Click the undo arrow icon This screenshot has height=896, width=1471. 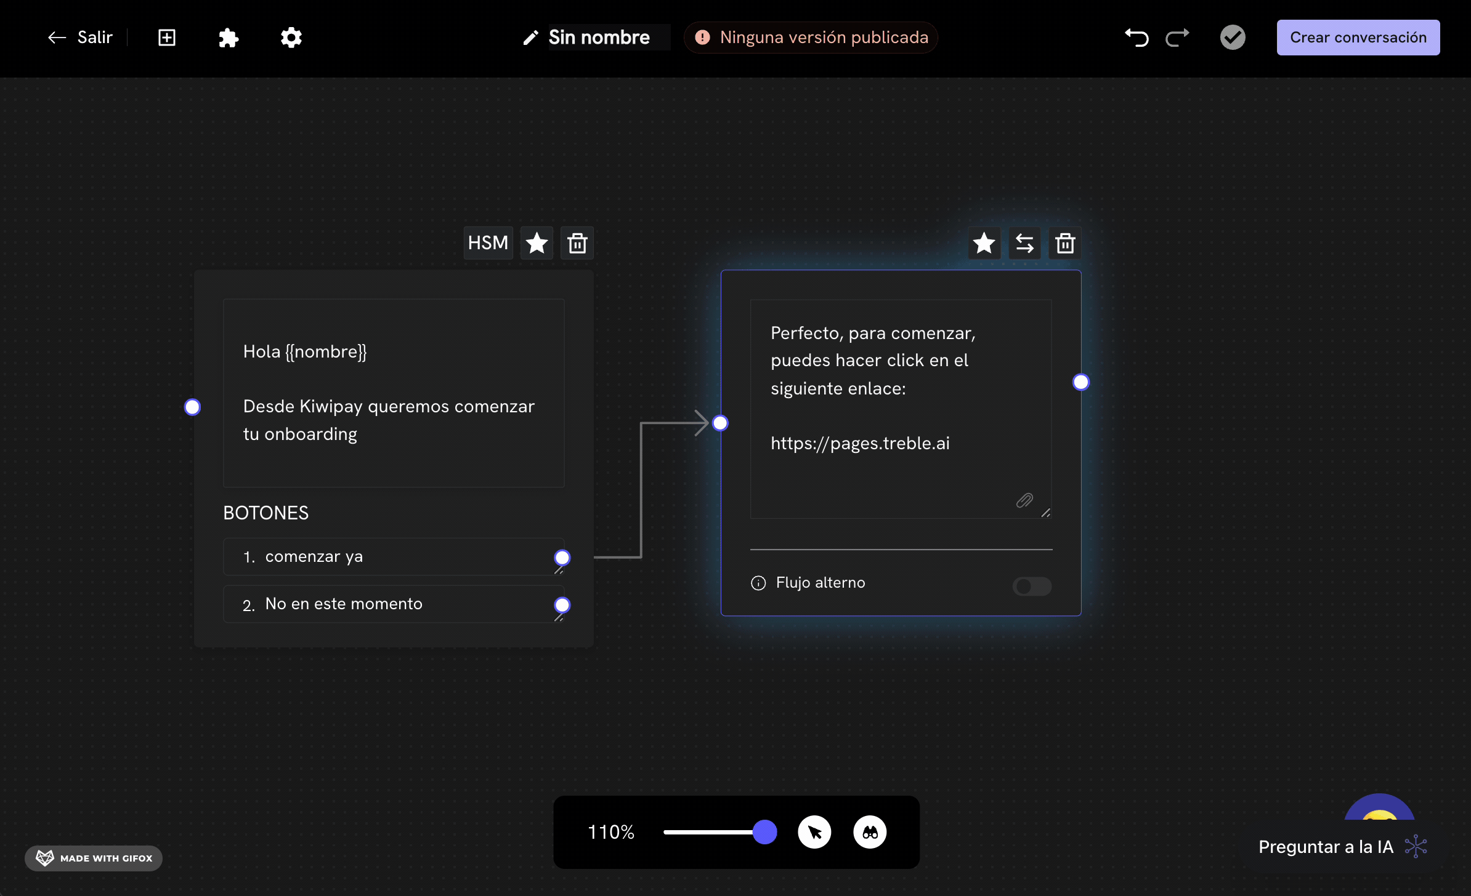click(1137, 38)
